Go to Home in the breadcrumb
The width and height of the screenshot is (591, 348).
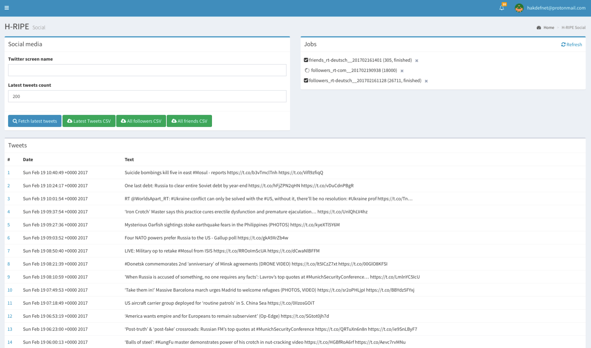(x=548, y=28)
